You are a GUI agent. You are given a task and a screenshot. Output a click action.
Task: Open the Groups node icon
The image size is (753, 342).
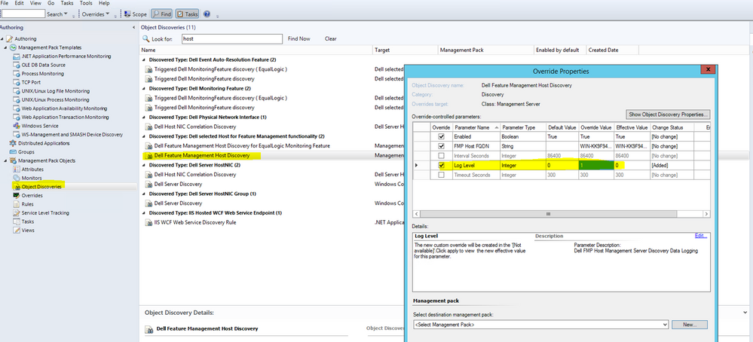13,151
